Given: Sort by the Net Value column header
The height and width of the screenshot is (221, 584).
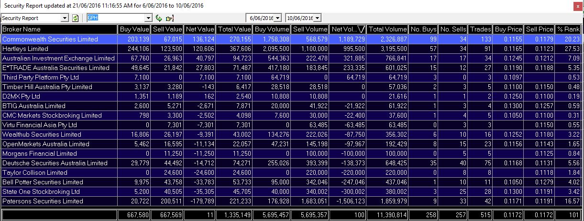Looking at the screenshot, I should (200, 29).
